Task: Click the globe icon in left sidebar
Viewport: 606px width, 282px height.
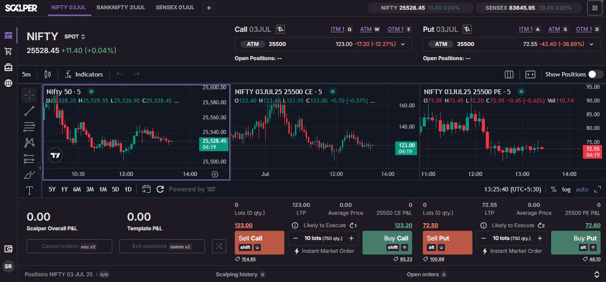Action: [x=8, y=83]
